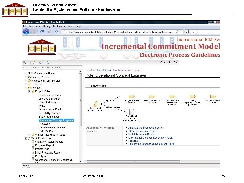Click the Google search input box

[205, 32]
